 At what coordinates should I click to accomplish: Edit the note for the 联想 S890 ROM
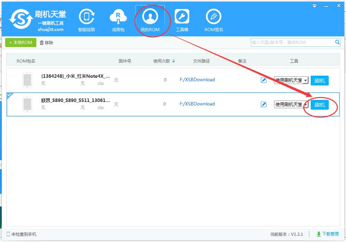coord(264,104)
